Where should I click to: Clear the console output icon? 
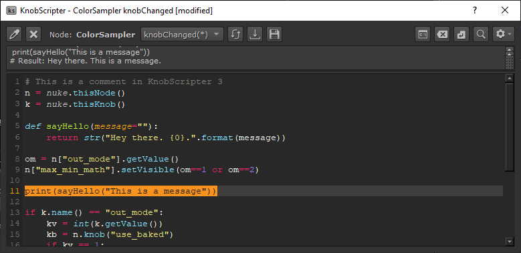click(x=442, y=35)
